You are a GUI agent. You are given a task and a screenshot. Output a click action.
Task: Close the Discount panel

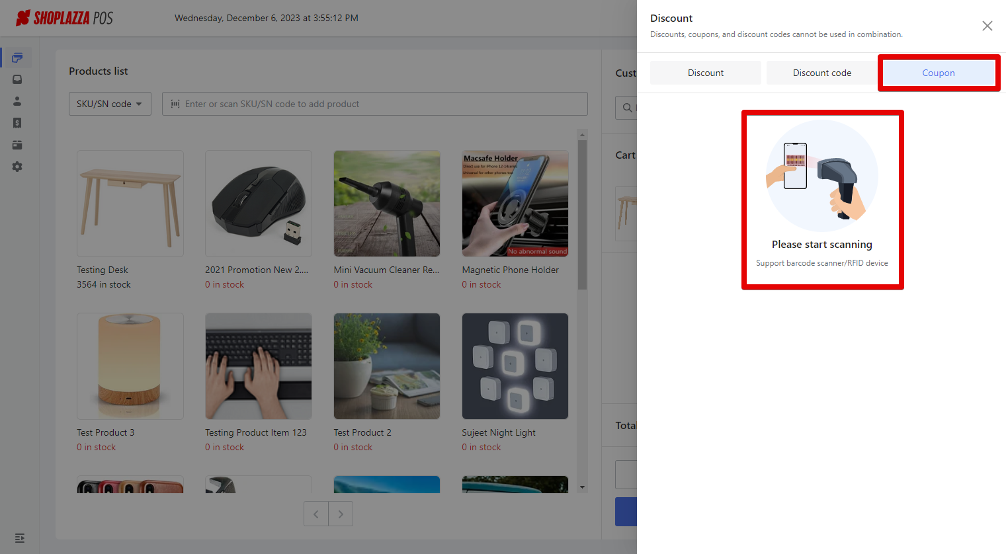[x=987, y=26]
